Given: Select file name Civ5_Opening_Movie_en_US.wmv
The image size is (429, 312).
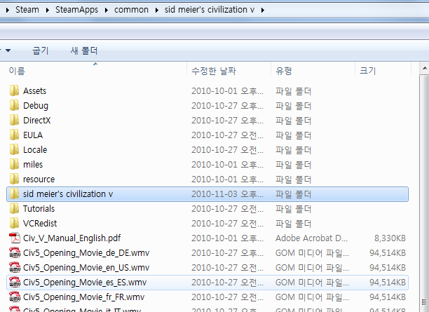Looking at the screenshot, I should click(x=86, y=268).
